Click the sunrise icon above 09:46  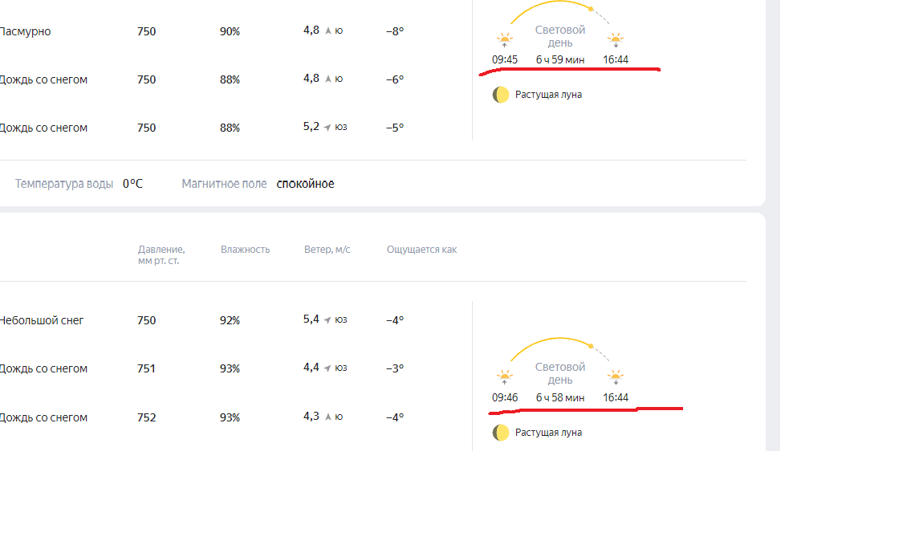tap(504, 377)
